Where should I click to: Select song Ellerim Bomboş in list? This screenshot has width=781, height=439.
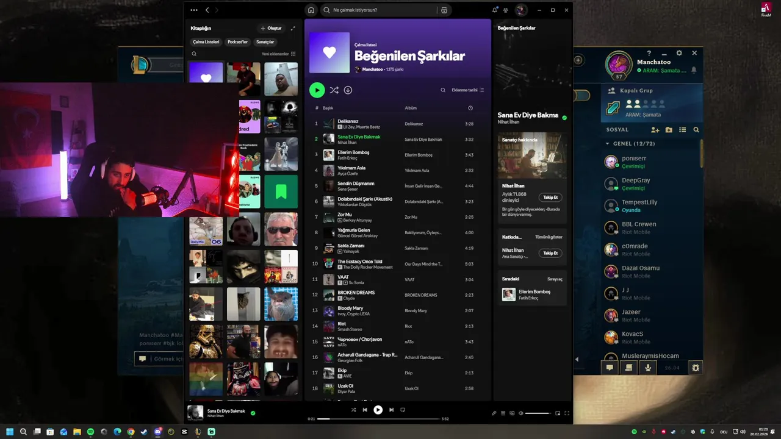398,155
